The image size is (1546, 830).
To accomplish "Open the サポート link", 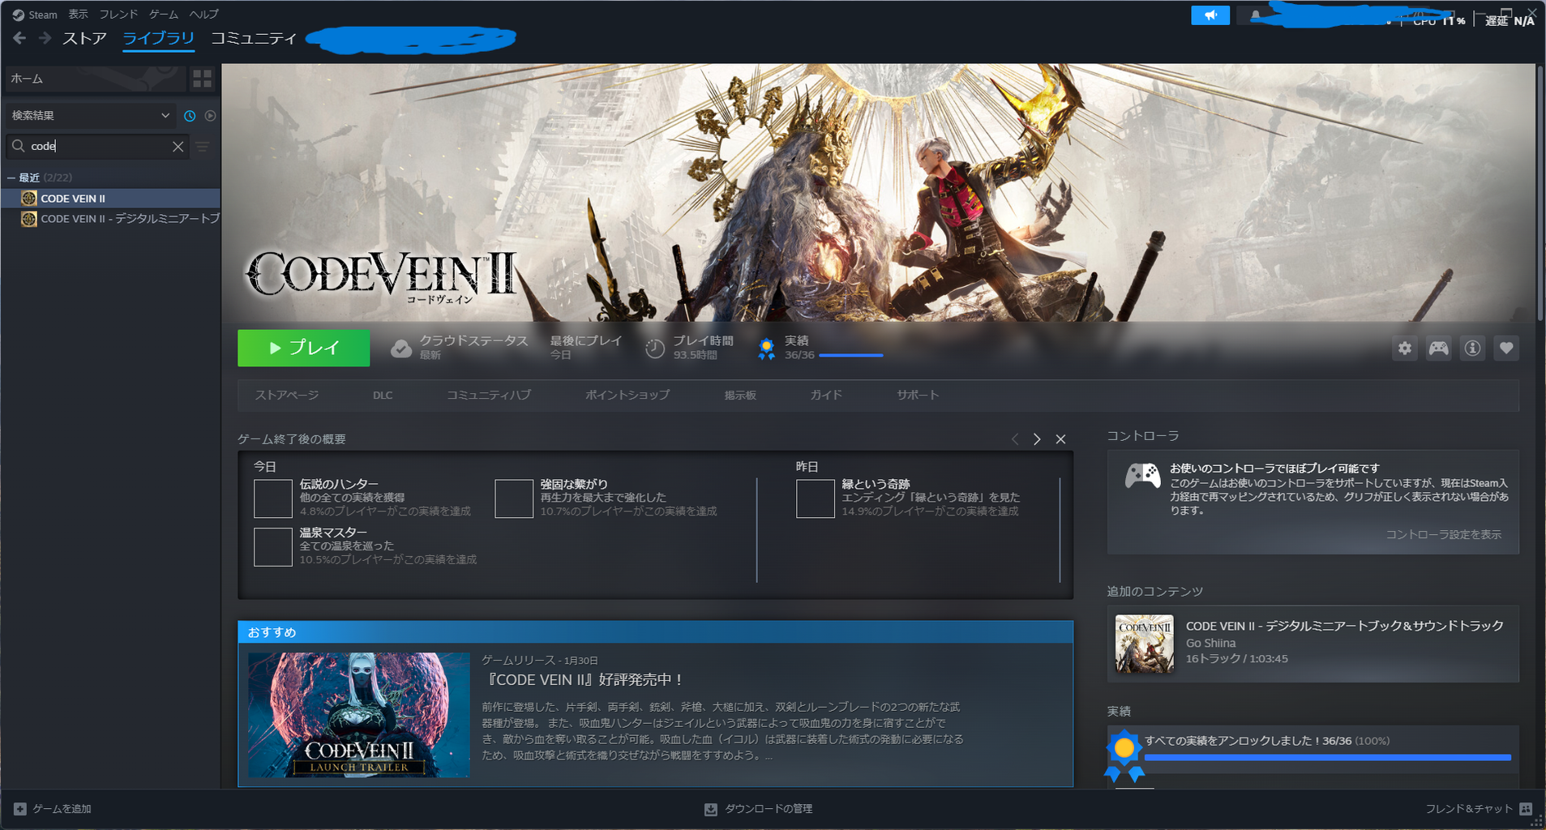I will pyautogui.click(x=918, y=395).
